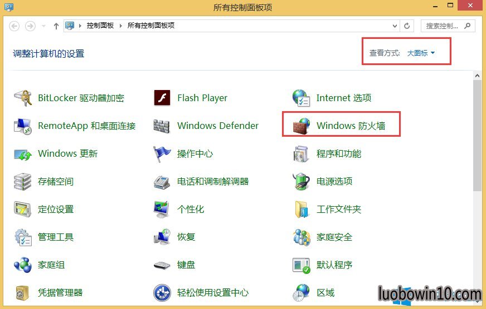Viewport: 486px width, 309px height.
Task: Click the scrollbar up arrow
Action: coord(477,76)
